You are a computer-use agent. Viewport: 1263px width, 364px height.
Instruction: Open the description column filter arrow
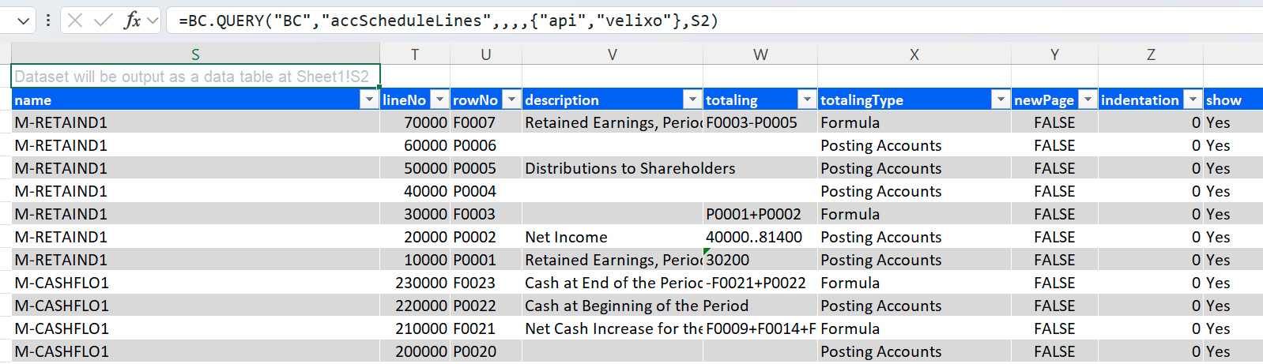(692, 99)
